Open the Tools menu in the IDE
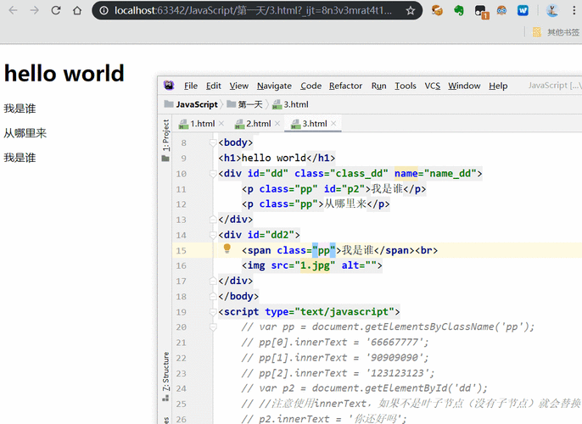582x424 pixels. pos(406,86)
